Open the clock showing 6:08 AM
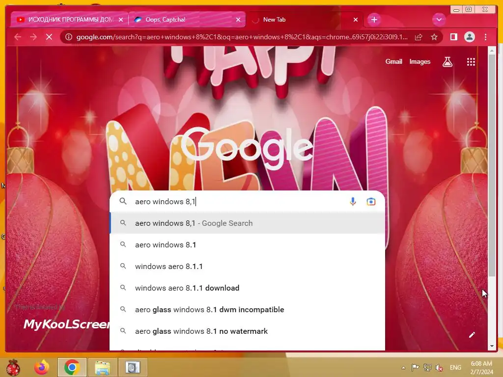 481,368
